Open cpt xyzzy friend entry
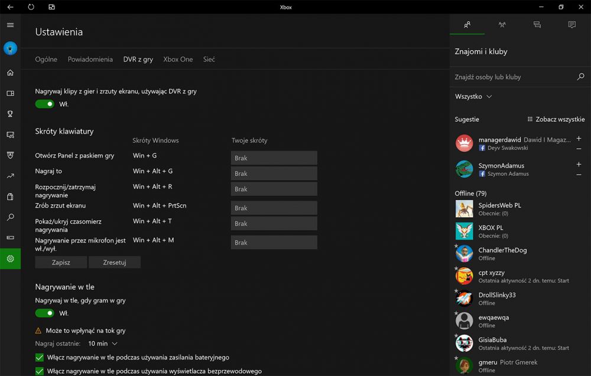 (520, 276)
